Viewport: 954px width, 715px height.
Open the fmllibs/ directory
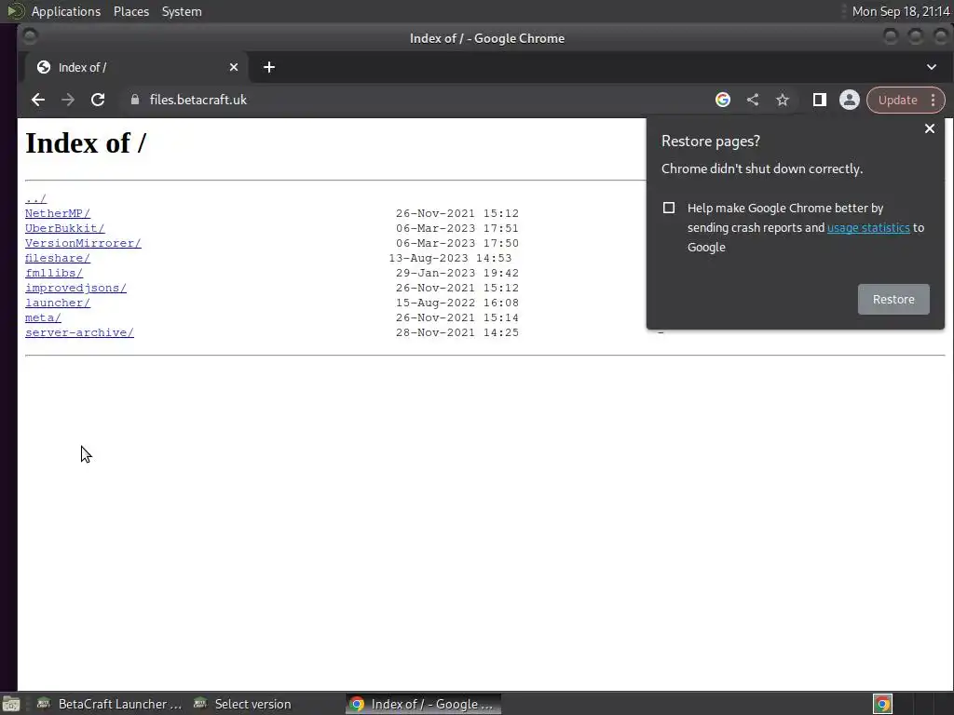coord(53,273)
